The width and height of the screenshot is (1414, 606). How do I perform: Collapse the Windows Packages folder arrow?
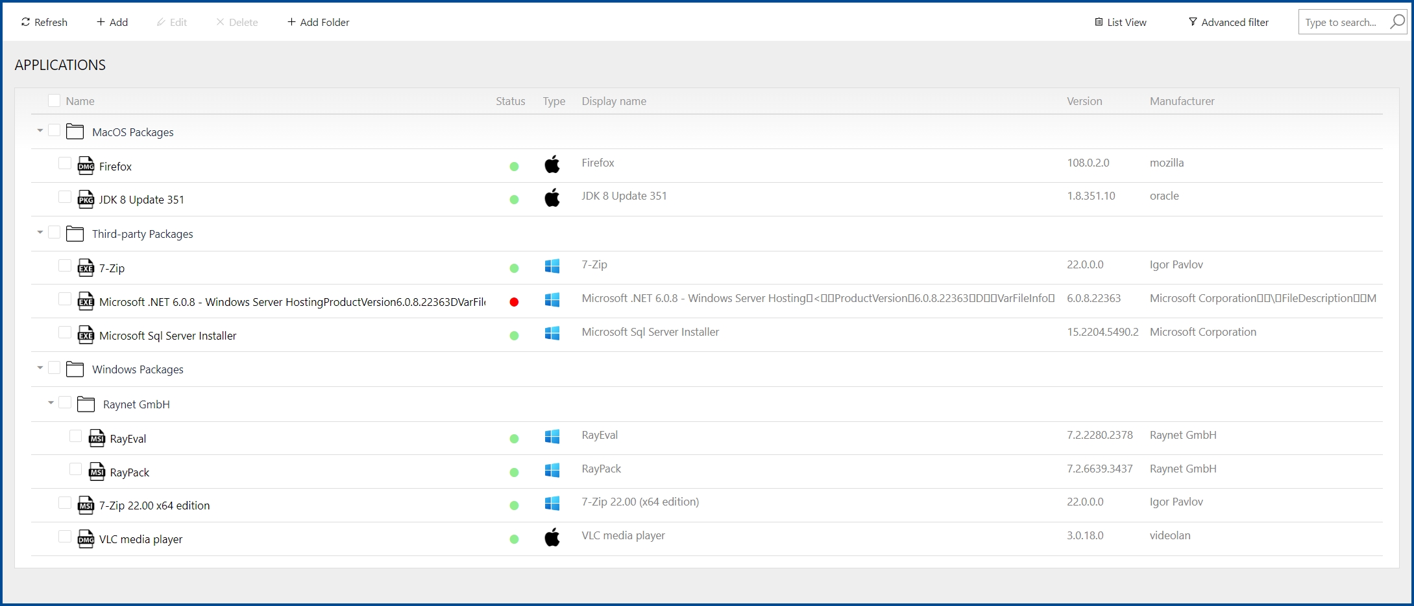coord(40,367)
